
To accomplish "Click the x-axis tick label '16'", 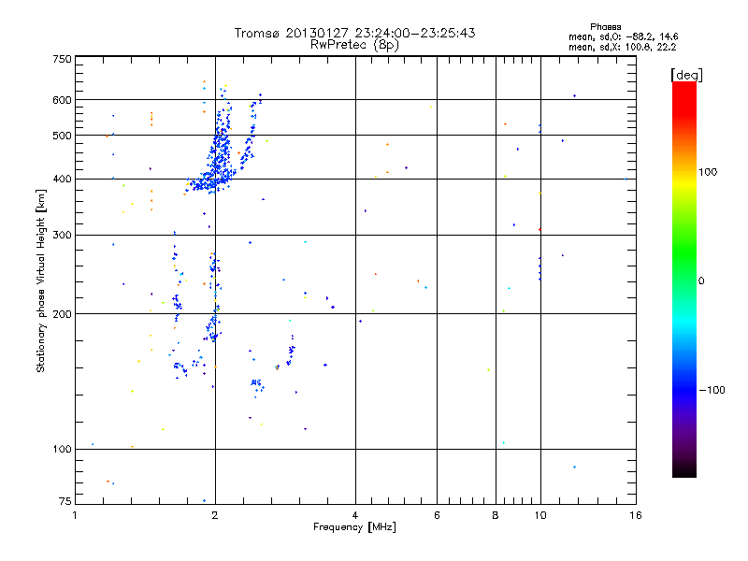I will click(x=636, y=515).
